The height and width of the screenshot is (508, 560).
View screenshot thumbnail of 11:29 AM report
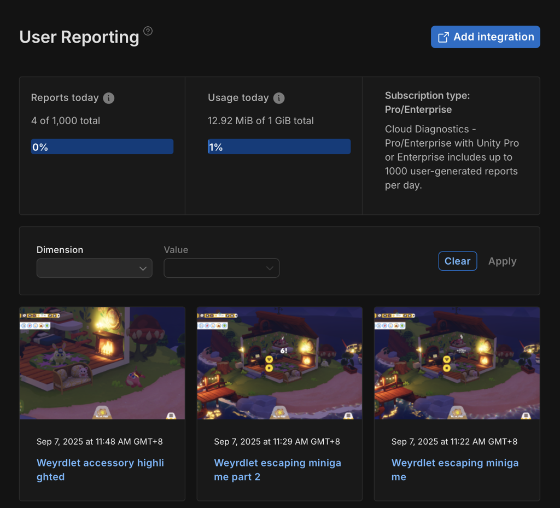[279, 363]
